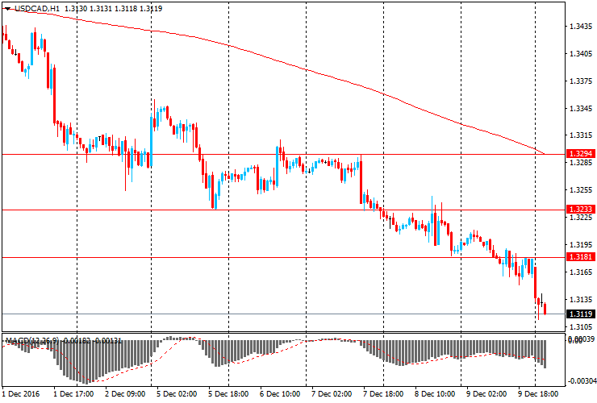
Task: Click the 9 Dec 18:00 time label
Action: (538, 393)
